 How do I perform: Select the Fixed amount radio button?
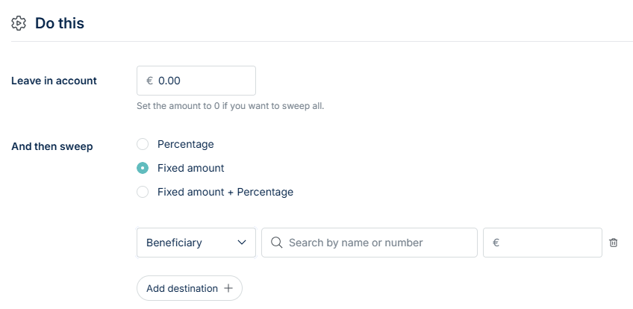click(x=143, y=168)
